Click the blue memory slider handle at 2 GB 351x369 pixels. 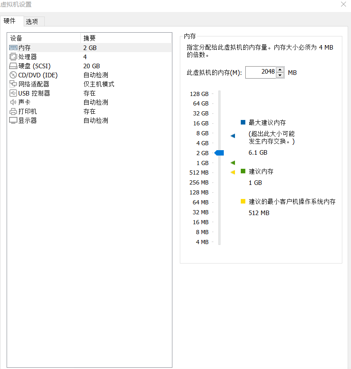219,153
